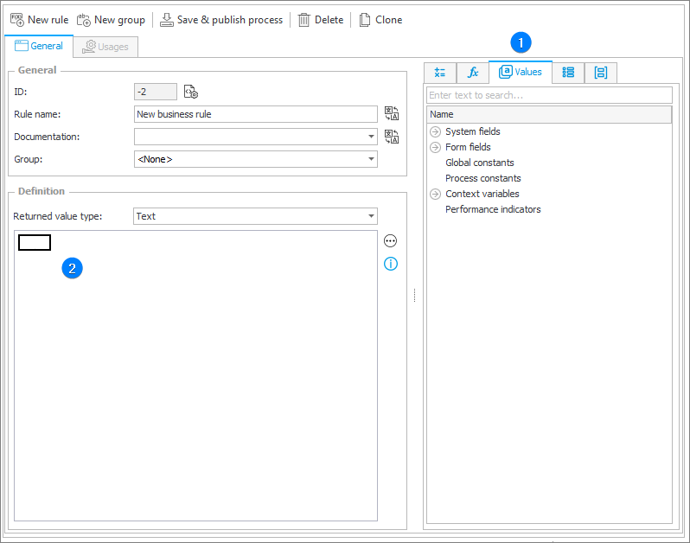Select System fields label in tree
This screenshot has width=690, height=543.
473,131
